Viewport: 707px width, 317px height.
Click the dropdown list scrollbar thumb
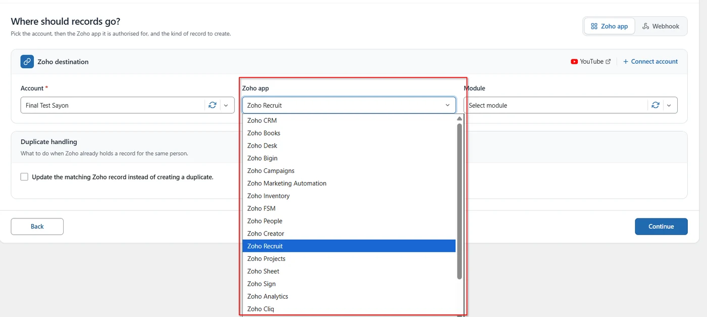click(x=460, y=201)
